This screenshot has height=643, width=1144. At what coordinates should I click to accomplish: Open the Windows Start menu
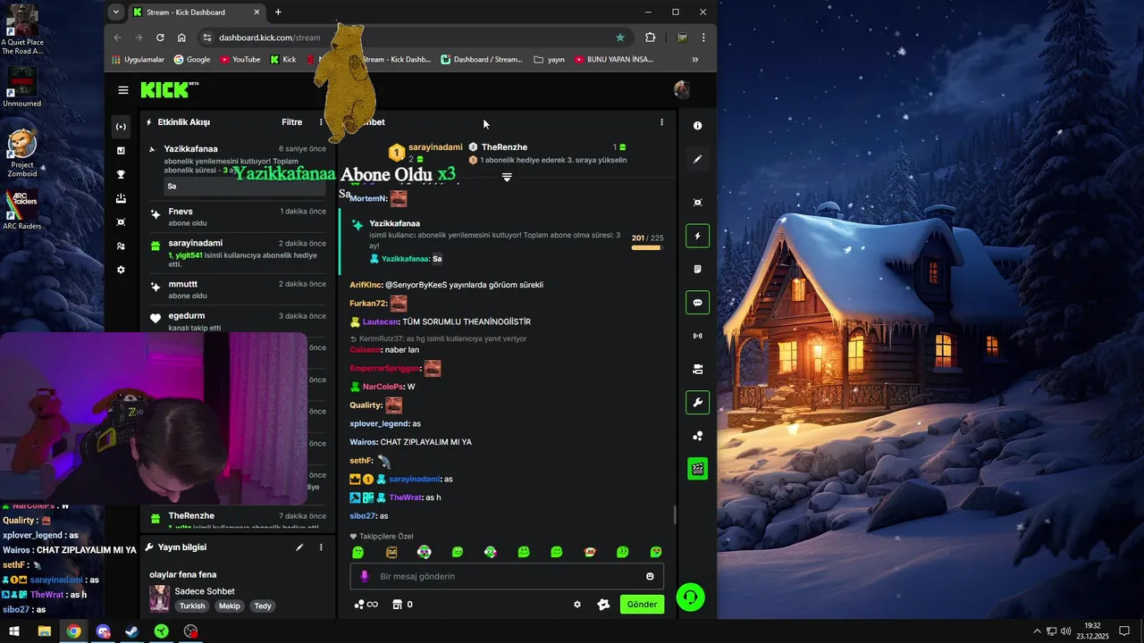pyautogui.click(x=14, y=631)
